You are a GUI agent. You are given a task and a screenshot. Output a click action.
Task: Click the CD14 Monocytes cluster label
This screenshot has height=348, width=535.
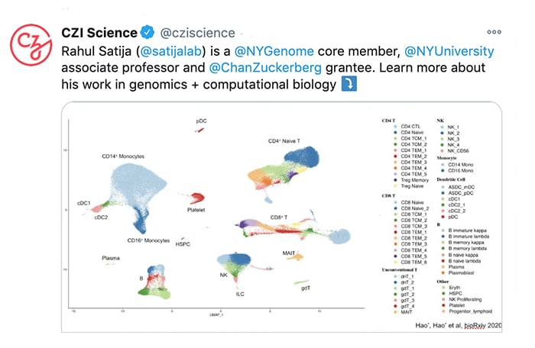123,156
